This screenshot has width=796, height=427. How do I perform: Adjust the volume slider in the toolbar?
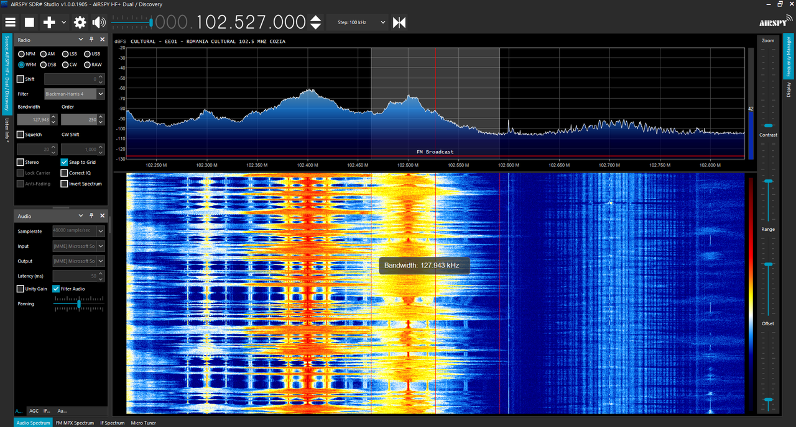[x=132, y=22]
